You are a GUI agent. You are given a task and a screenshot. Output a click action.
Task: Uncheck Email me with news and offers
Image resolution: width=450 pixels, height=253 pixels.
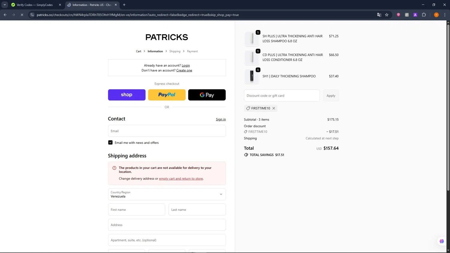tap(110, 143)
